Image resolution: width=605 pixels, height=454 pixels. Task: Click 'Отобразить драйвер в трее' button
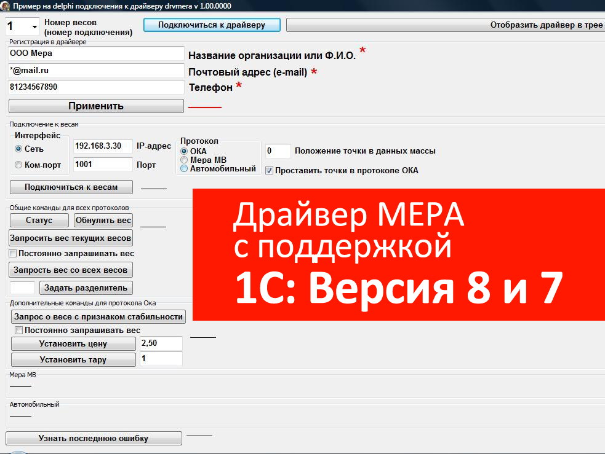[445, 25]
